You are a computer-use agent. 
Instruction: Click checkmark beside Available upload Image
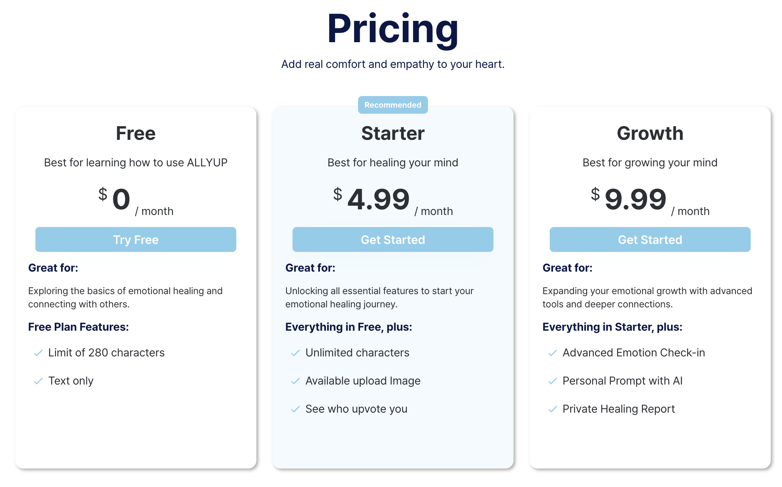tap(295, 381)
